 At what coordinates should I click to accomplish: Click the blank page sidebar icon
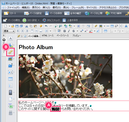[x=10, y=99]
